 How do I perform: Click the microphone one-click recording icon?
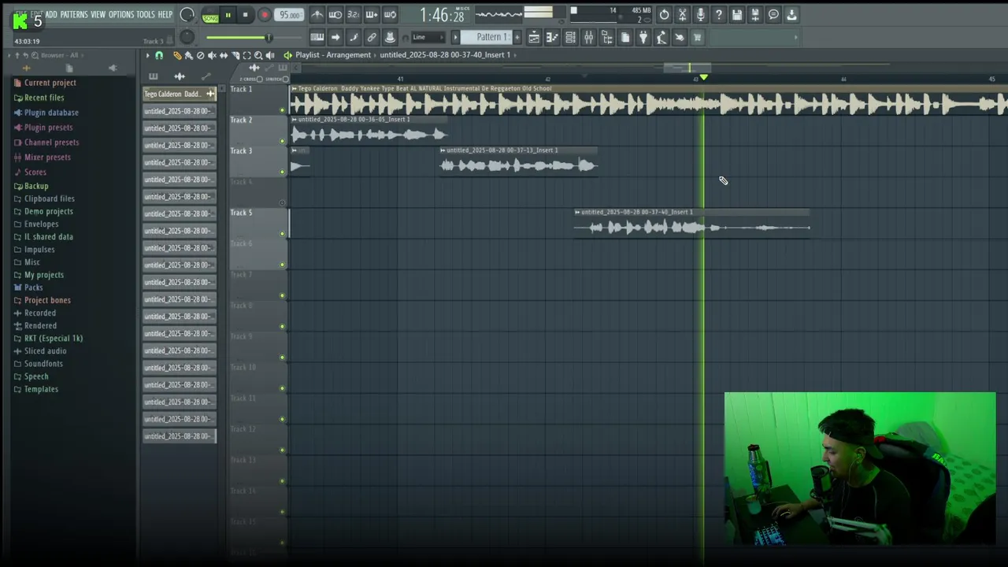[x=701, y=14]
